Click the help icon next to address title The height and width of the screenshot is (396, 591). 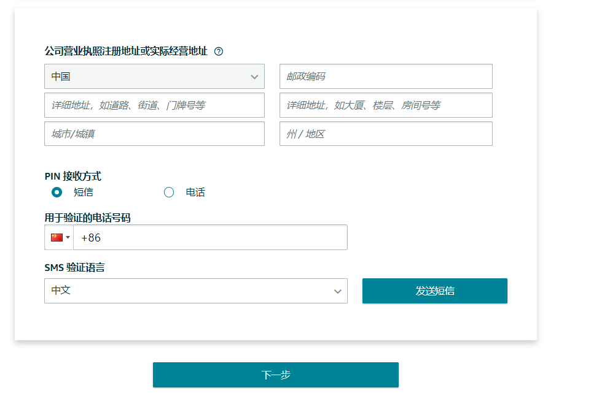click(x=218, y=51)
